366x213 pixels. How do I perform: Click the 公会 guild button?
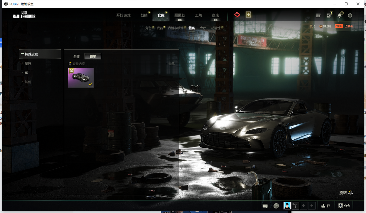click(344, 206)
